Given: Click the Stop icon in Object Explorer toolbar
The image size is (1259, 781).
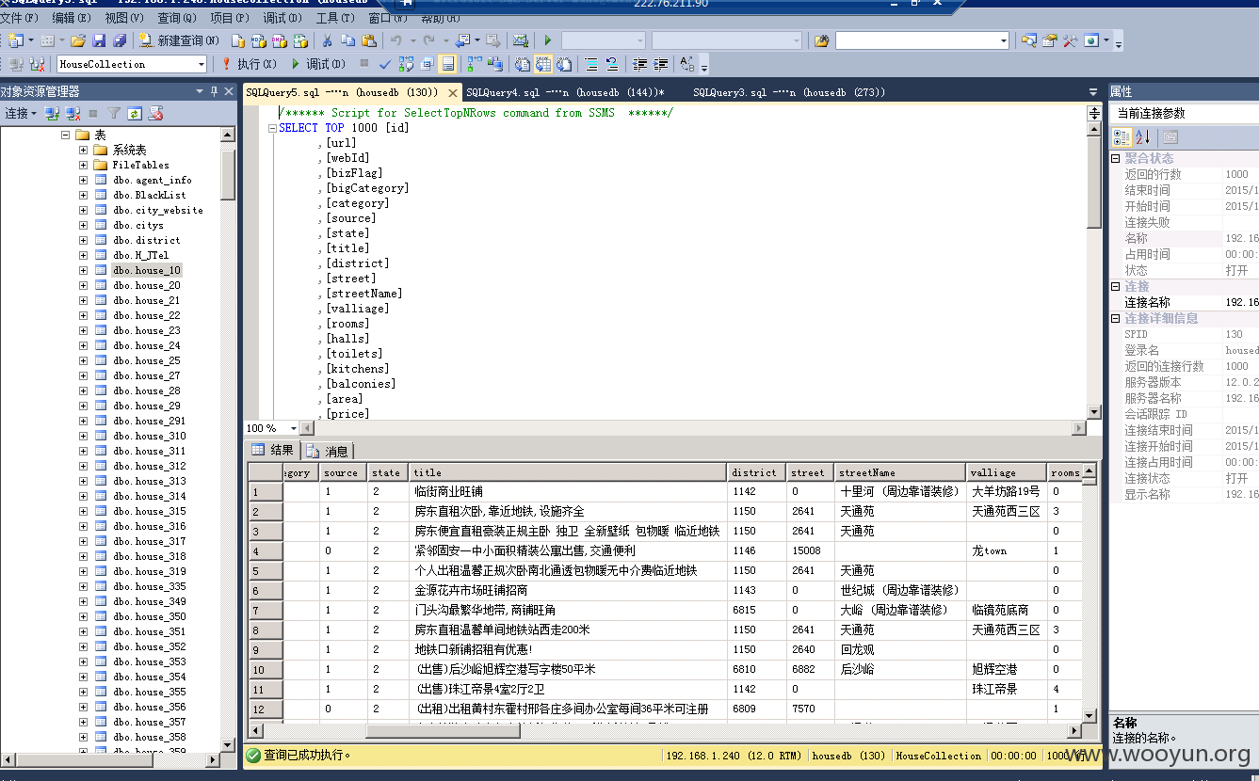Looking at the screenshot, I should tap(92, 113).
